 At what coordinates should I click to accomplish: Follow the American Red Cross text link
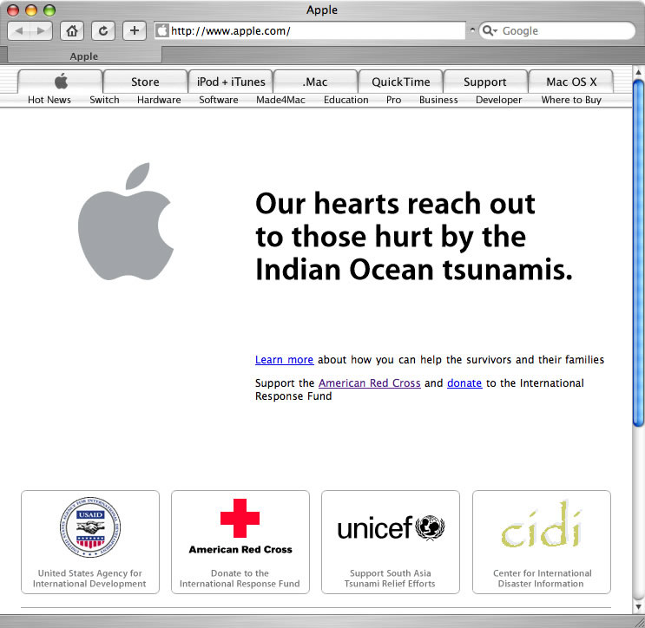(370, 383)
